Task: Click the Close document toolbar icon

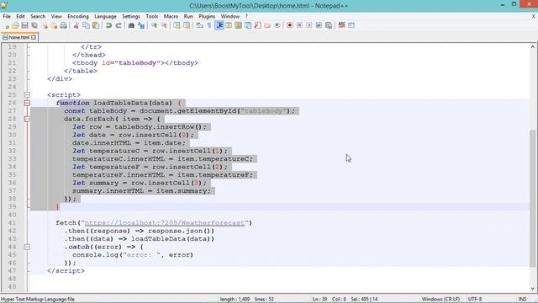Action: point(45,25)
